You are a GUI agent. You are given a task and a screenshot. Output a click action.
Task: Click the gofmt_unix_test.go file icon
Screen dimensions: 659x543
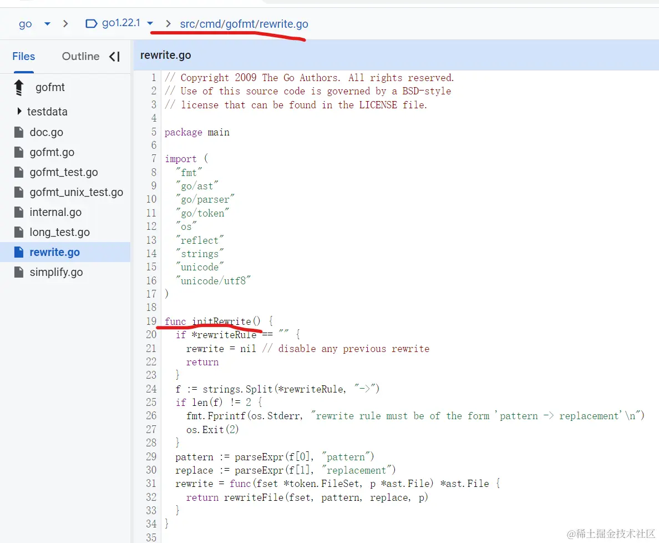click(x=19, y=192)
